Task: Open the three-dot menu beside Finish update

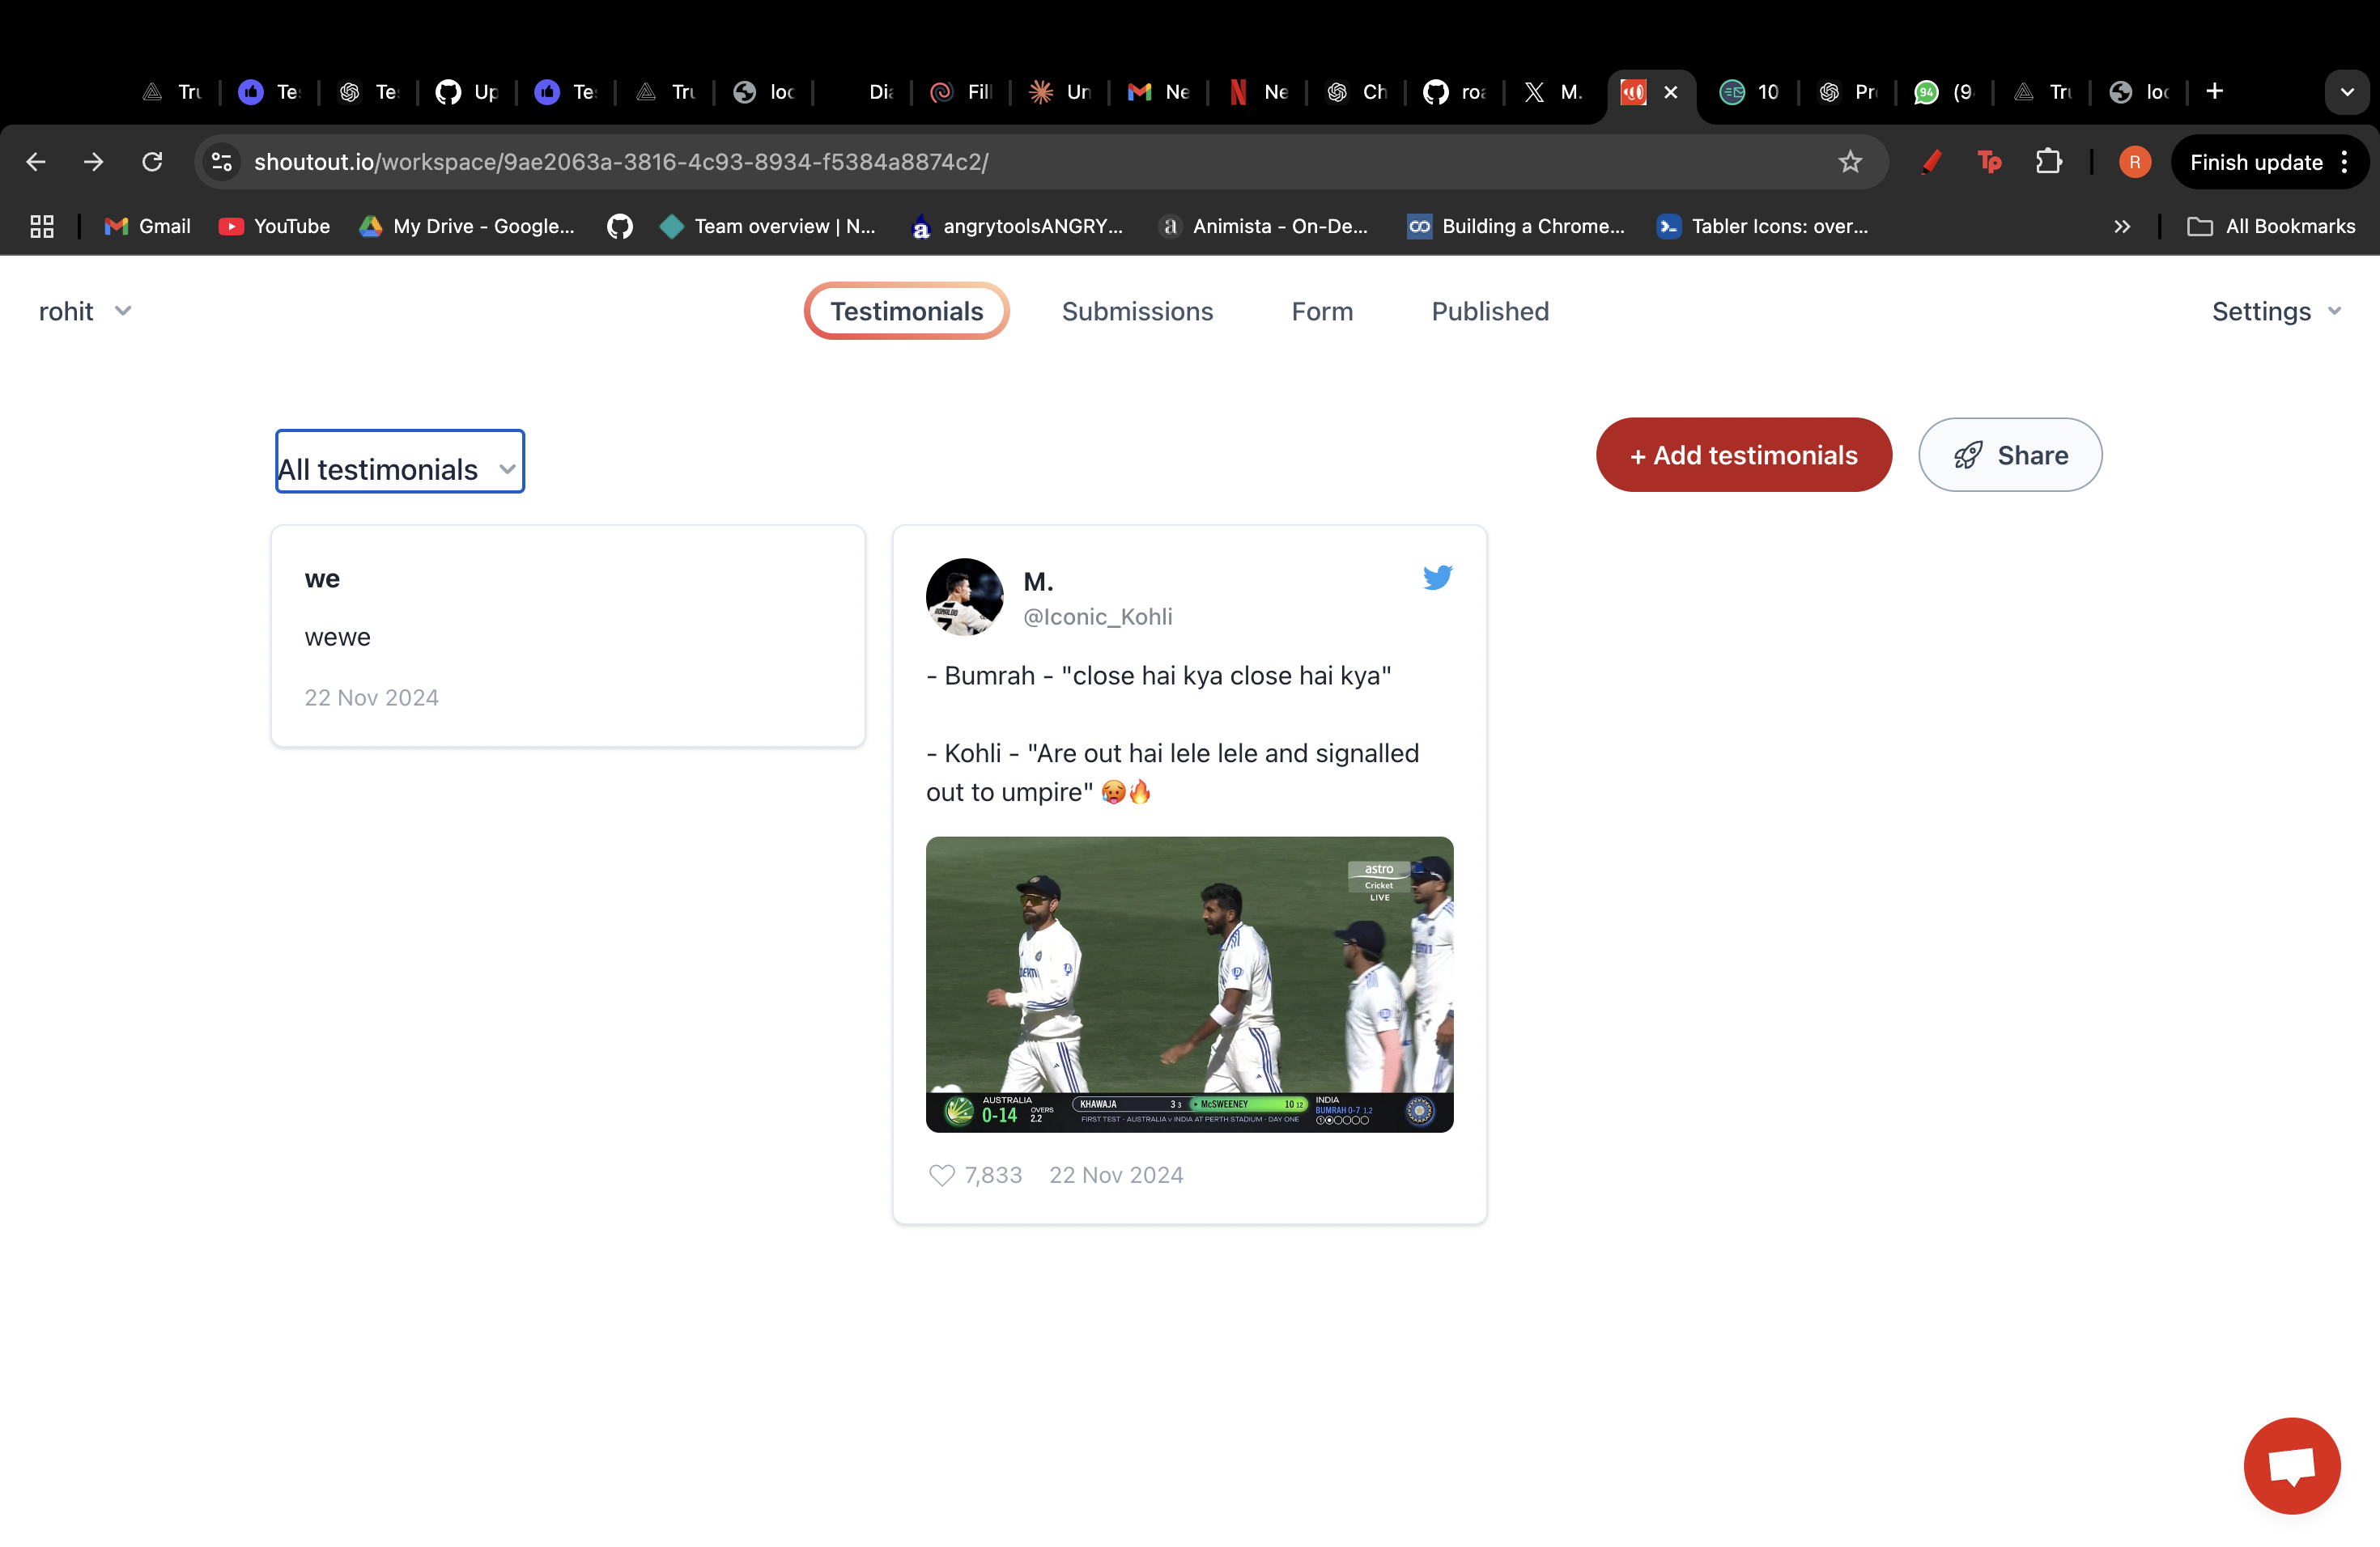Action: 2344,162
